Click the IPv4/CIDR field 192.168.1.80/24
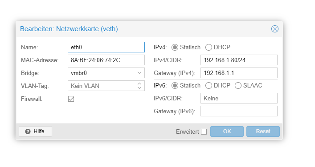 [x=239, y=60]
